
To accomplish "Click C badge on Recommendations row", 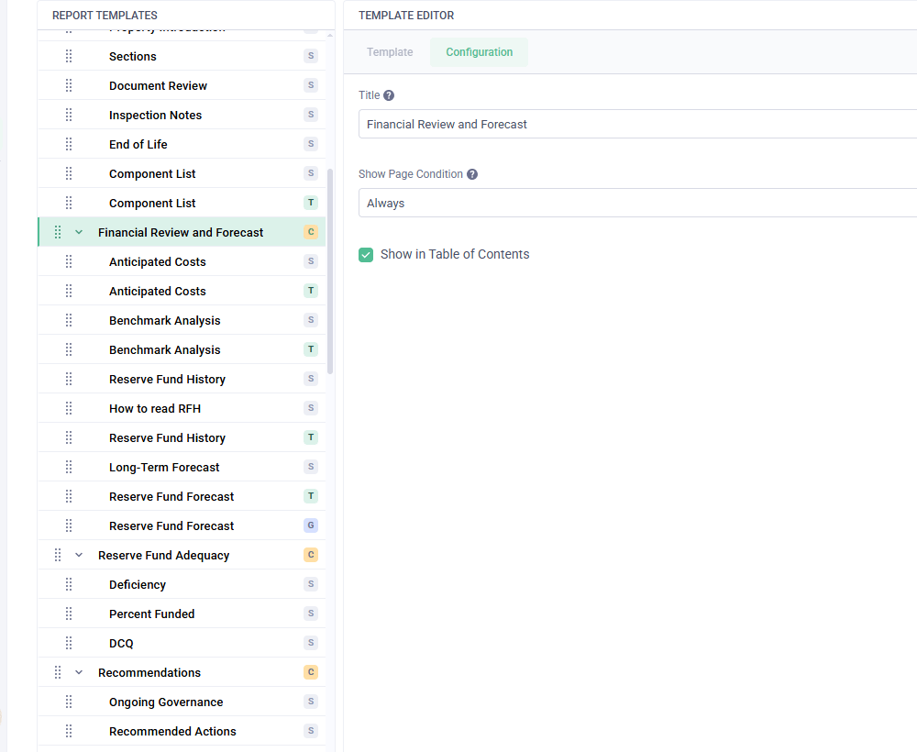I will pos(311,672).
